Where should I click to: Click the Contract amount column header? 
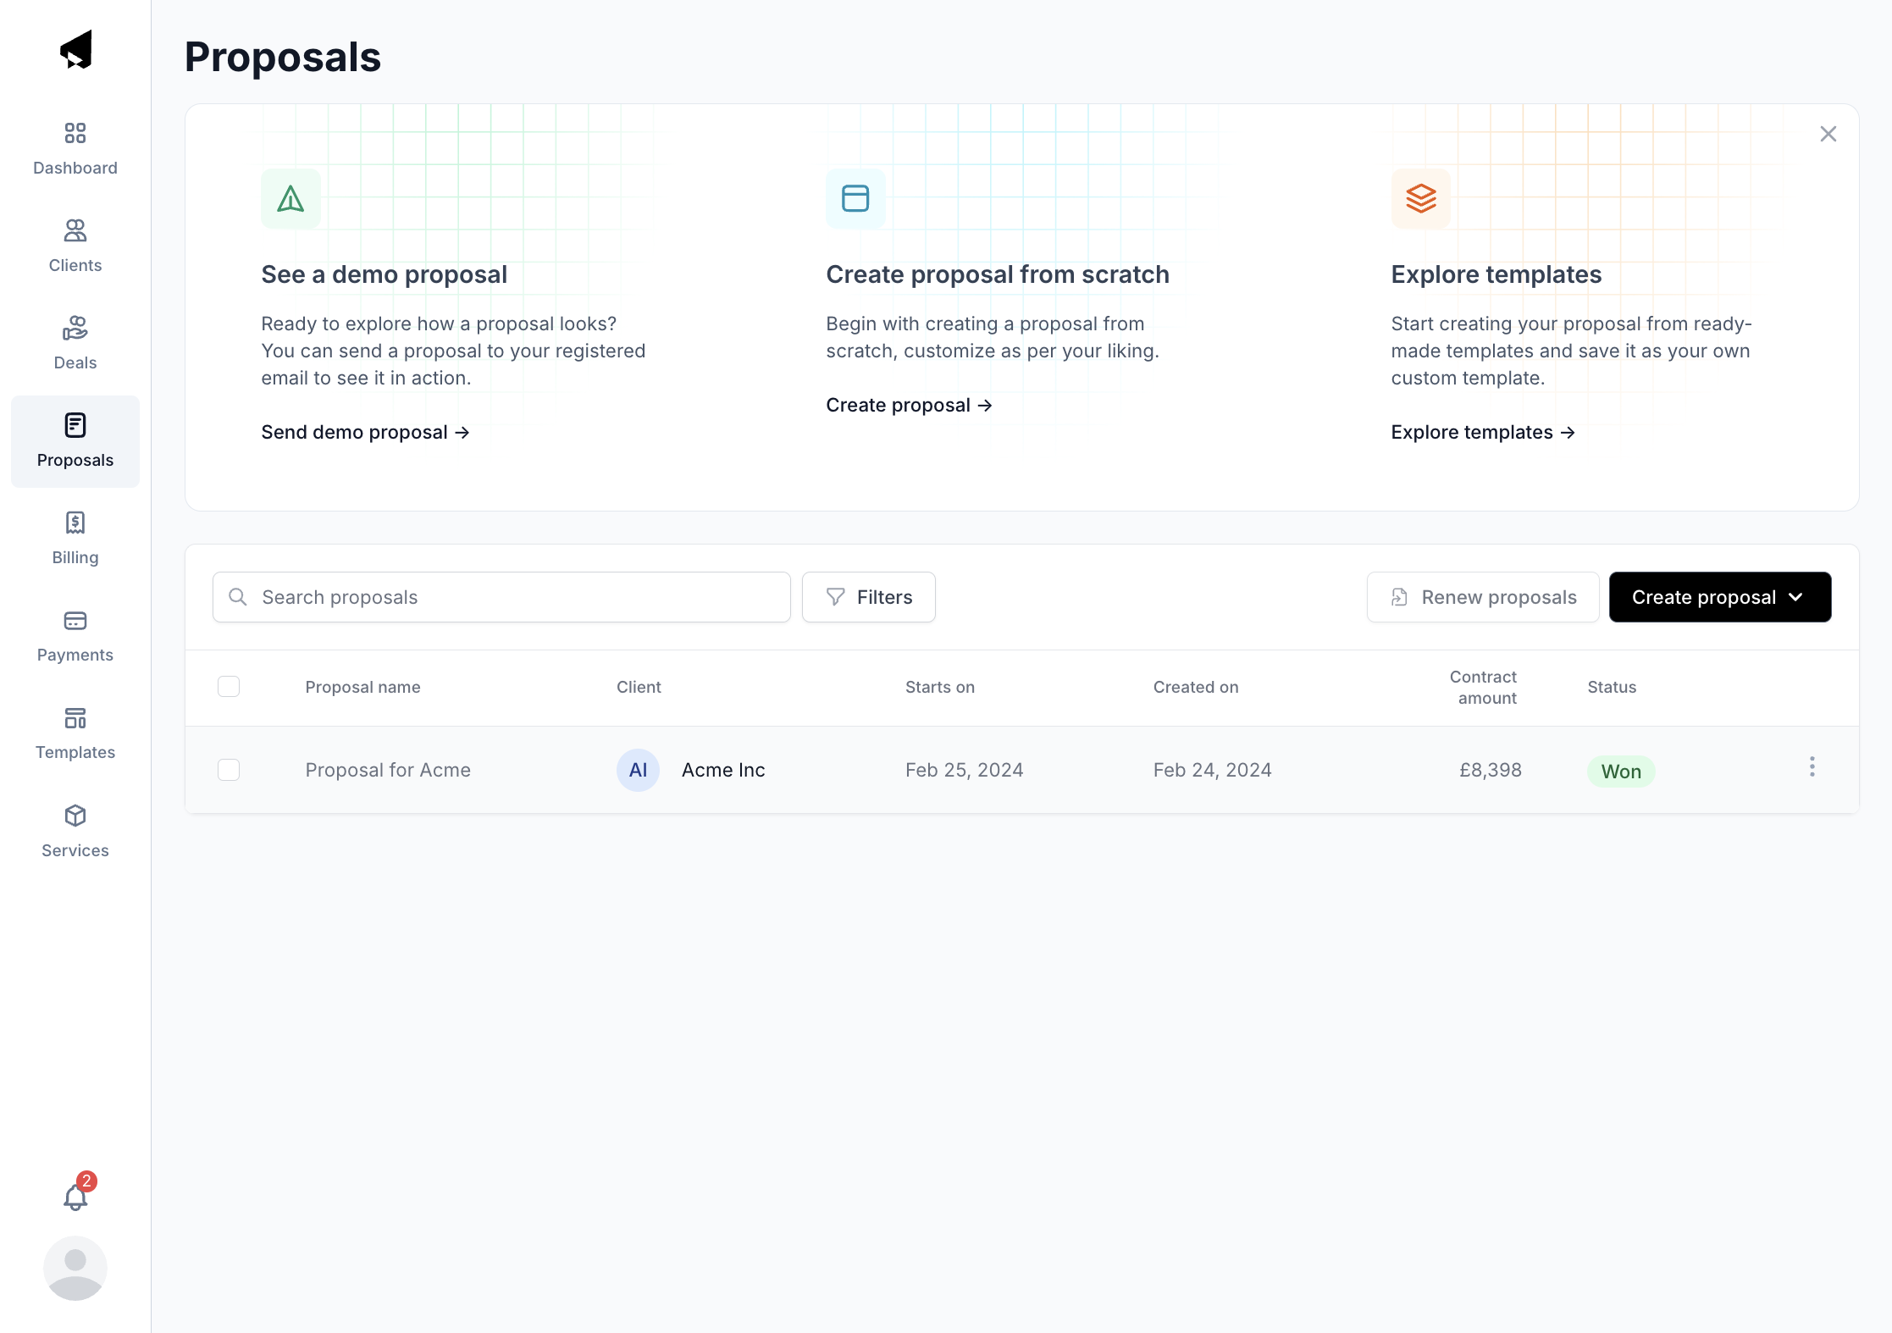click(1483, 687)
